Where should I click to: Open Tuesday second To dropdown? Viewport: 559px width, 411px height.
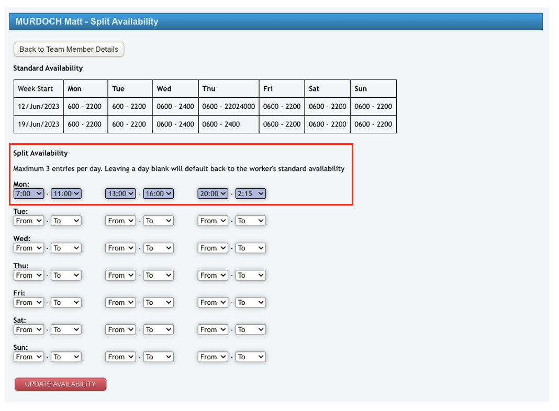pyautogui.click(x=158, y=221)
